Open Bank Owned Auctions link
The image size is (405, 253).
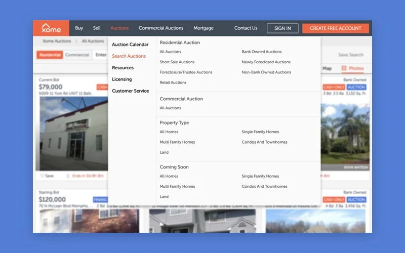pos(262,52)
